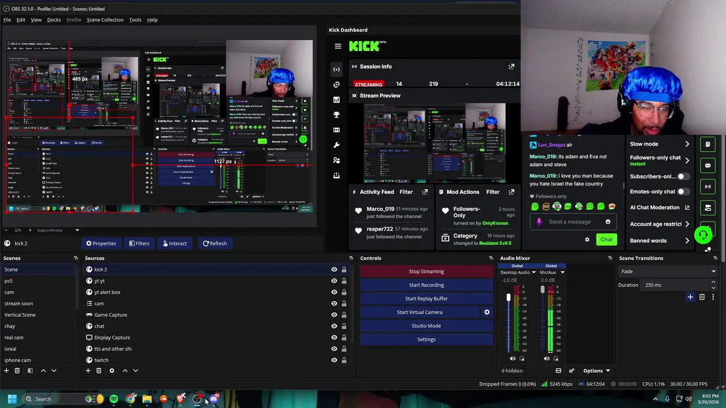Open preview scale dropdown Scale to Window
The height and width of the screenshot is (408, 726).
click(58, 230)
